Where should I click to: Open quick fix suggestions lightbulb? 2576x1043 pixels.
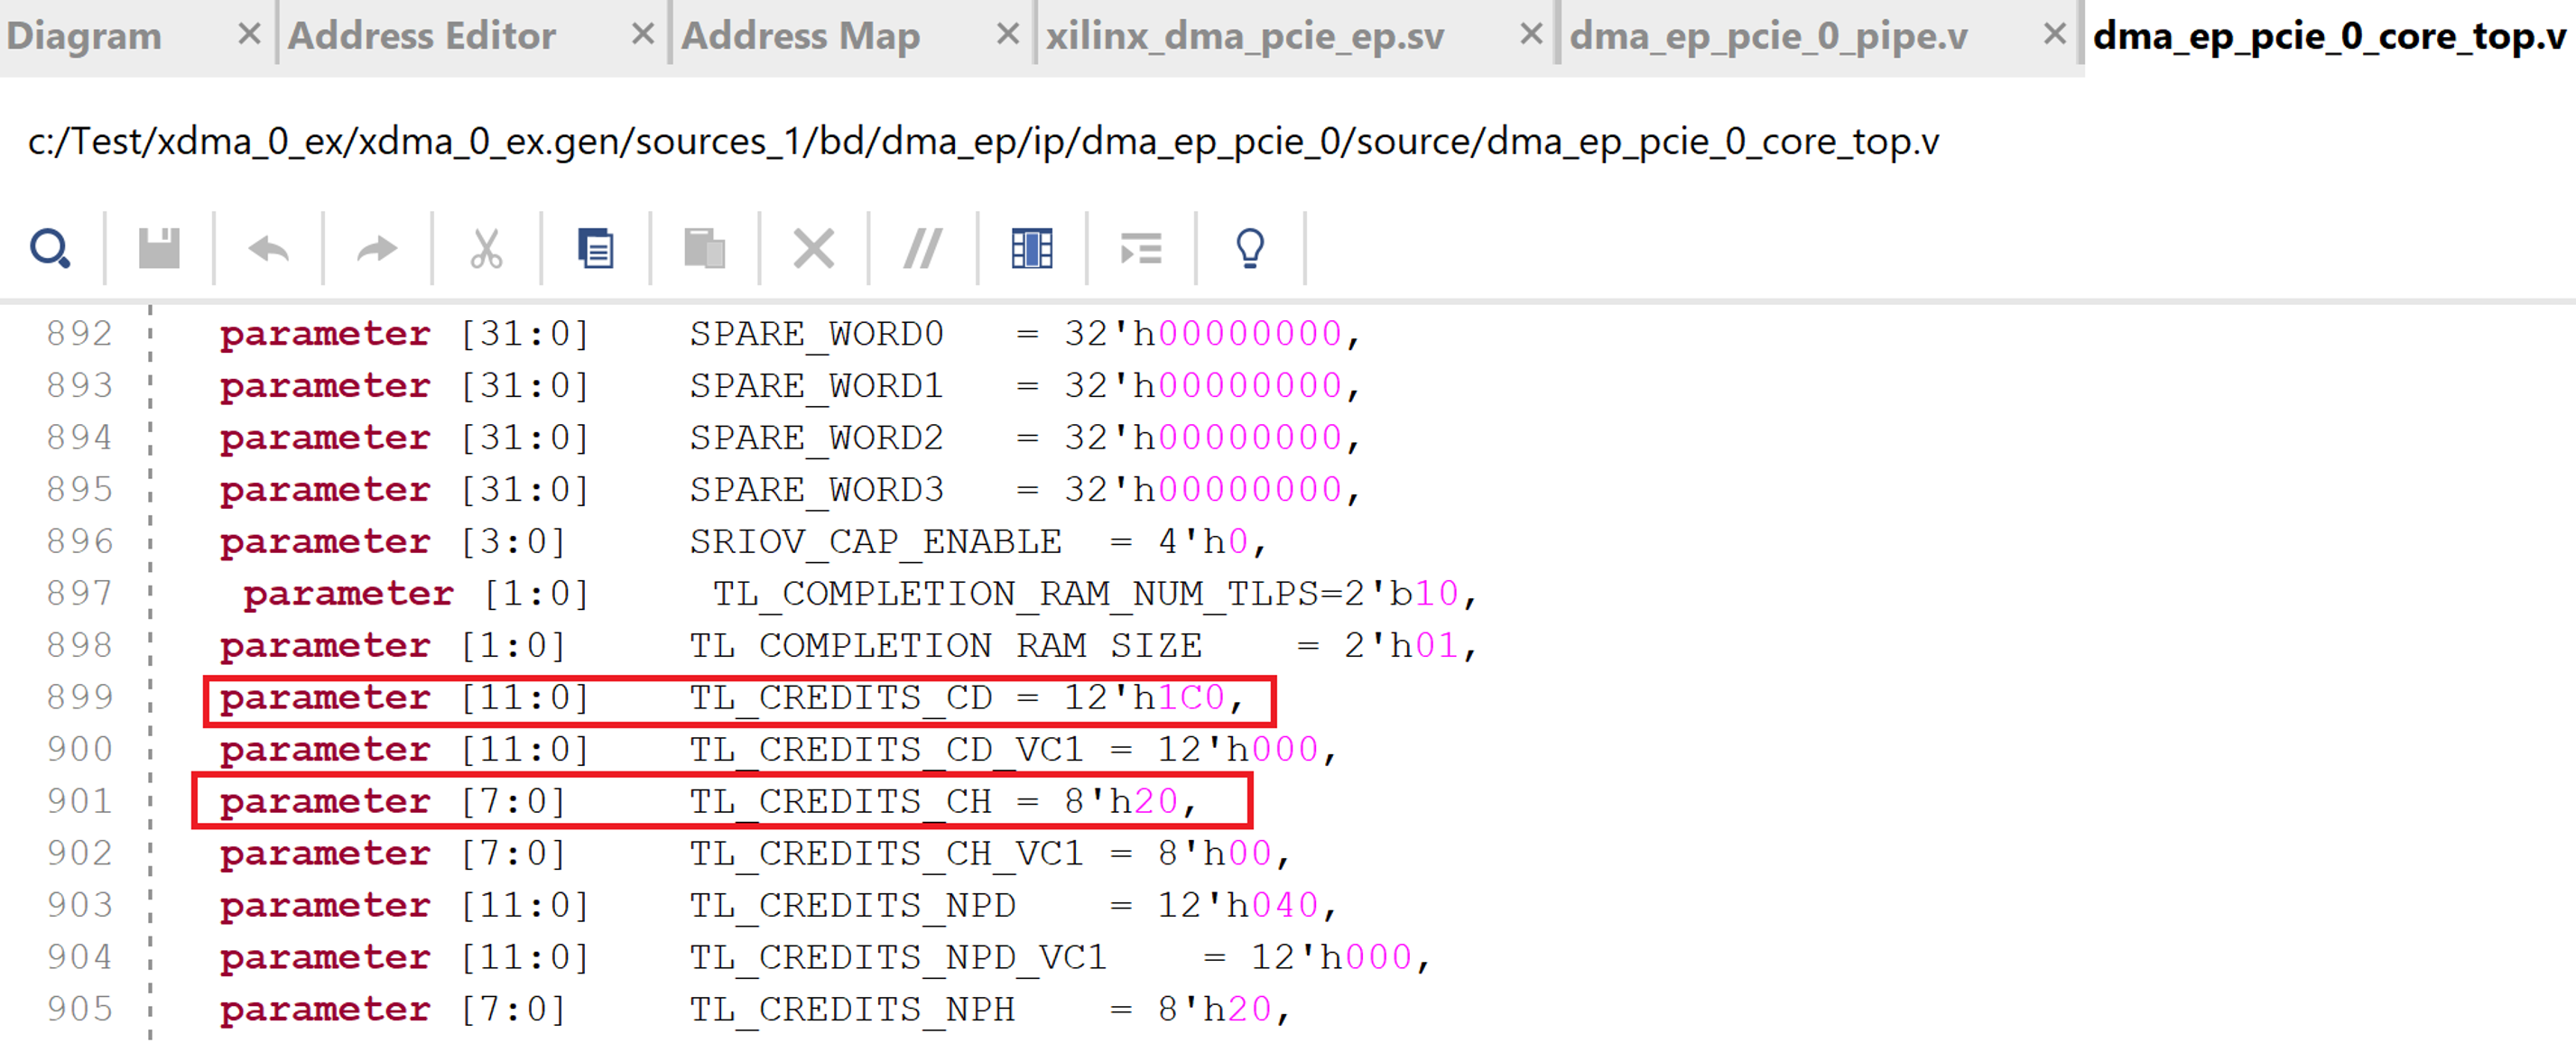click(x=1250, y=247)
